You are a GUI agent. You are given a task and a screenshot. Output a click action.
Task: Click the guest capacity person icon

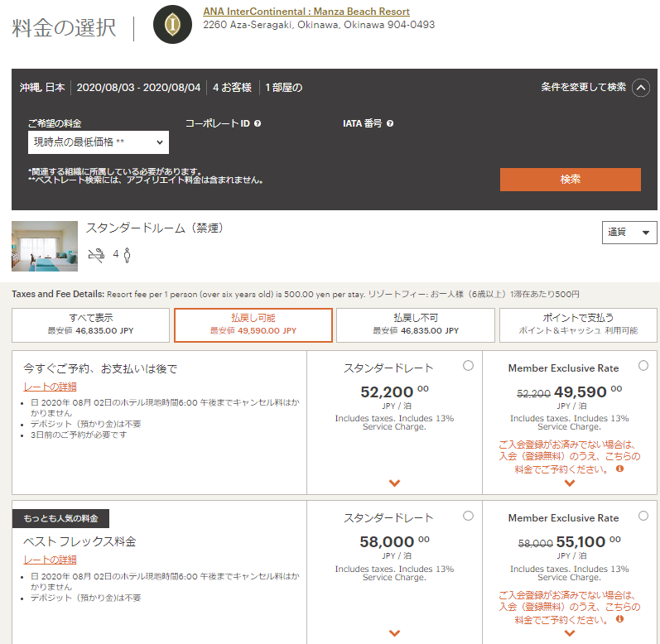coord(128,254)
